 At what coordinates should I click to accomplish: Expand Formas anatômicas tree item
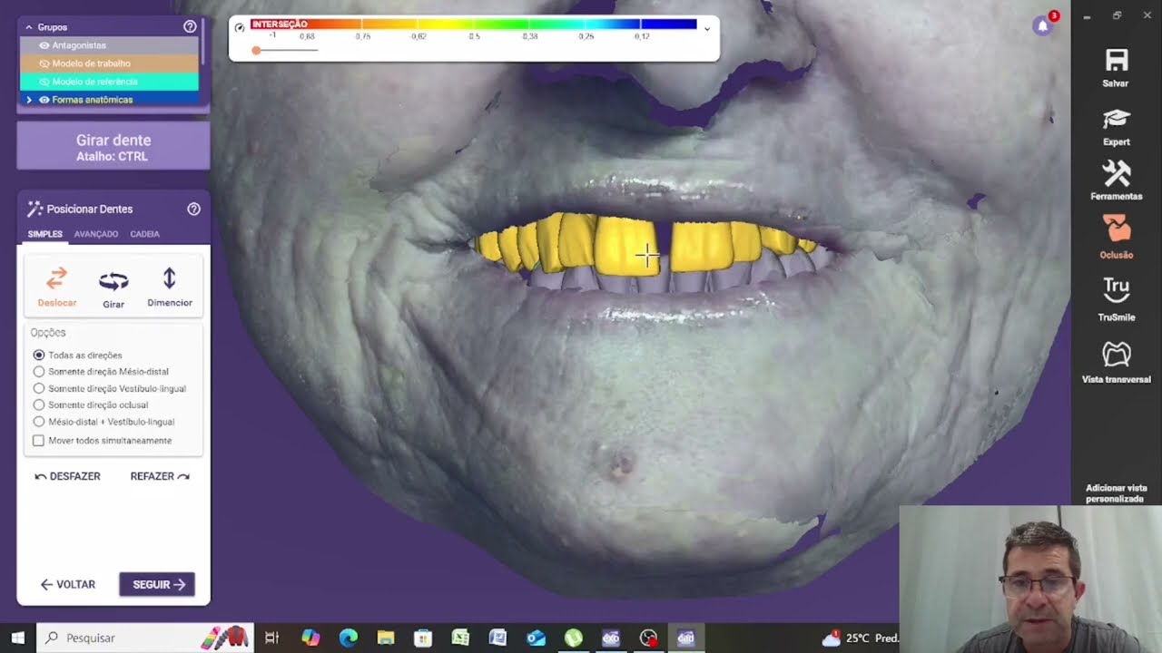pyautogui.click(x=29, y=100)
